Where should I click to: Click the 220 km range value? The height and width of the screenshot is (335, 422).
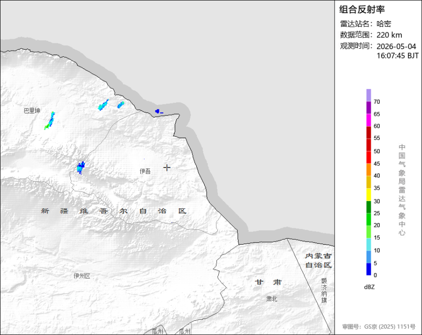pyautogui.click(x=389, y=35)
